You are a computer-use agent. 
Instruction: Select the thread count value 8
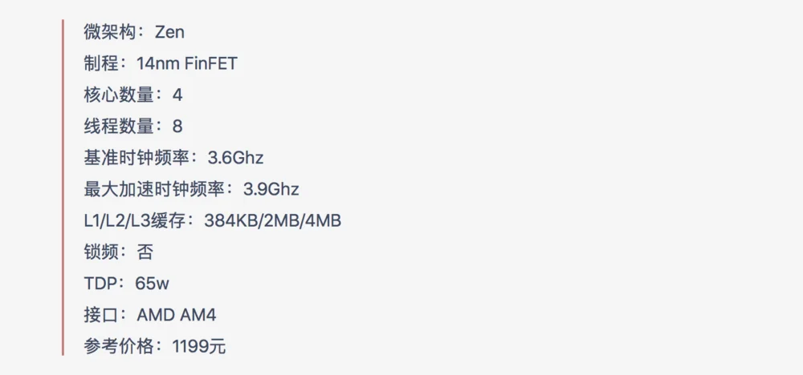point(177,127)
